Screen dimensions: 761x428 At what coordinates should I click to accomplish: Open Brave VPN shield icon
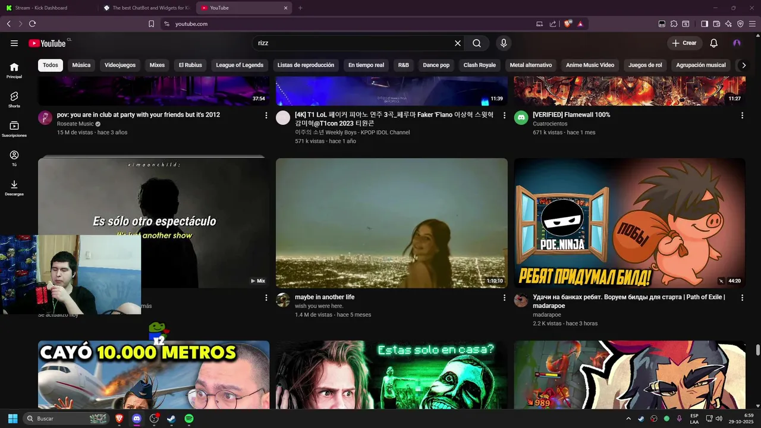click(x=740, y=24)
